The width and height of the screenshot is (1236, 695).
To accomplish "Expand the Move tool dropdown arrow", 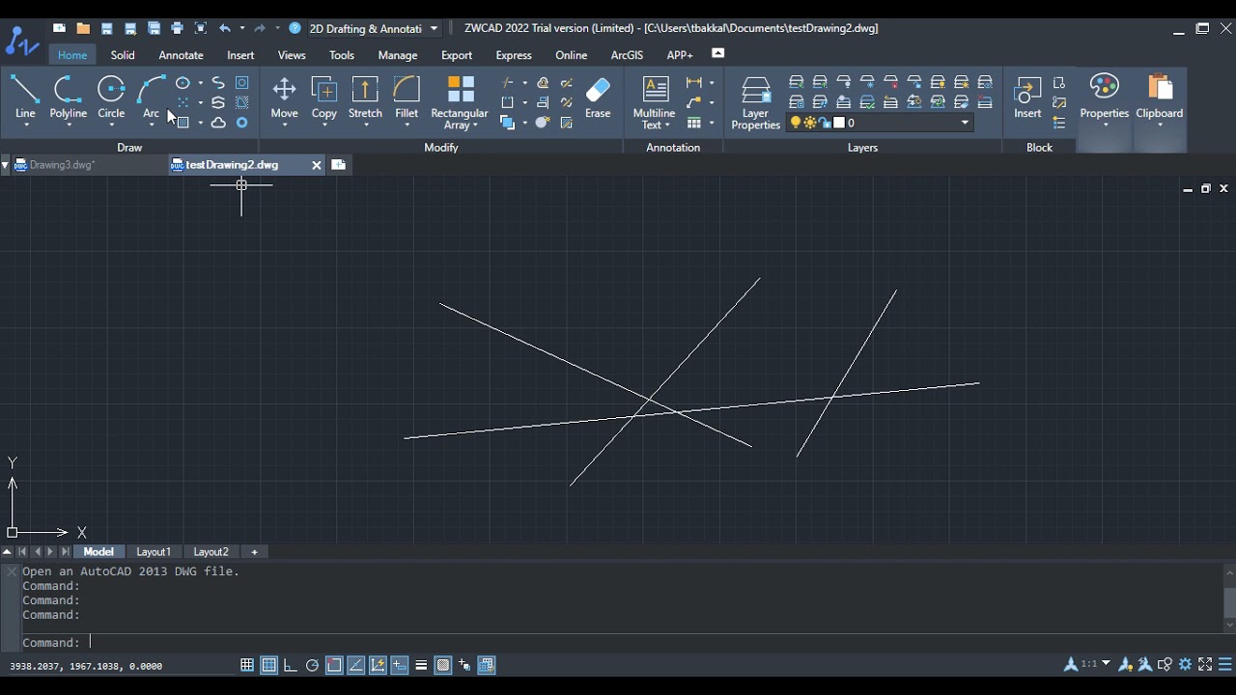I will (284, 125).
